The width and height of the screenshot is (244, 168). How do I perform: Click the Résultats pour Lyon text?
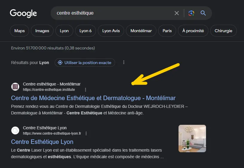pos(30,63)
